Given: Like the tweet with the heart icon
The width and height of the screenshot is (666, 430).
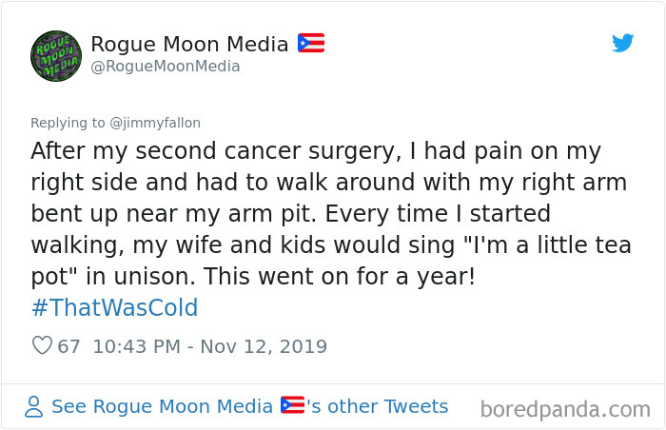Looking at the screenshot, I should point(42,346).
